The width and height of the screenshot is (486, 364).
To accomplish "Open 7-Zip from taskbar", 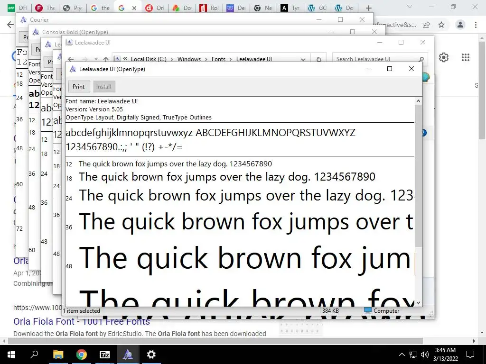I will 105,355.
